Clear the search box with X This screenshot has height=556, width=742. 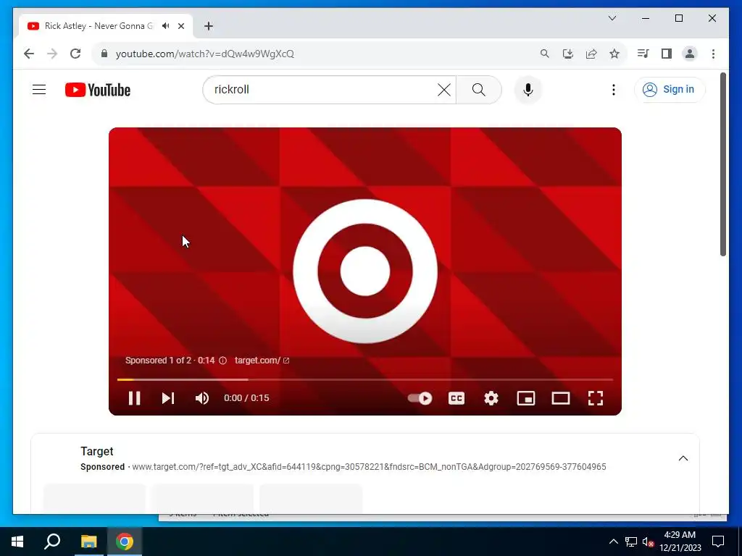tap(444, 89)
